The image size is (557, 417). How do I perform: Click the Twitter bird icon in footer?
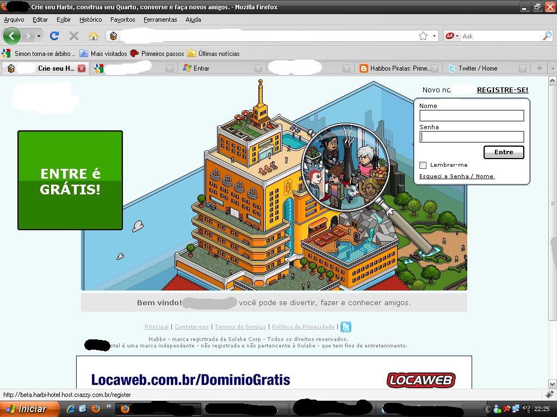tap(345, 326)
